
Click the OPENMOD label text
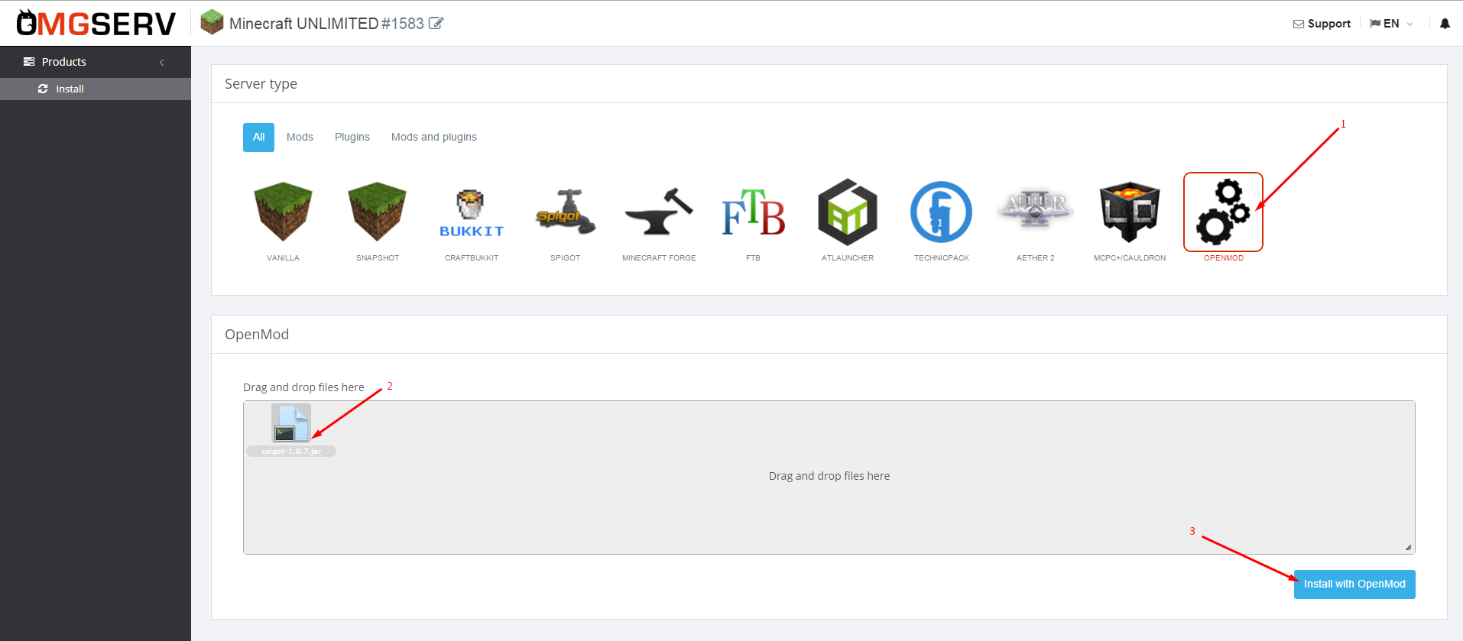[1224, 258]
